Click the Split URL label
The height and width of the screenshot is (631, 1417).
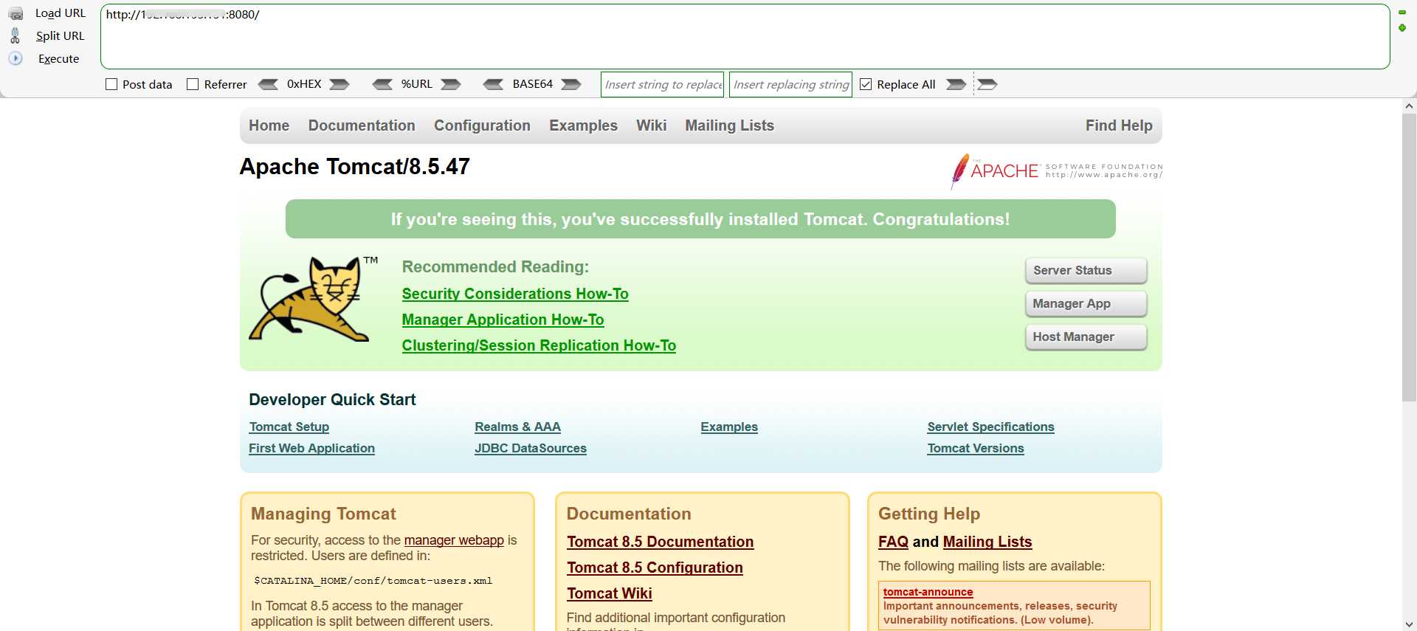tap(61, 35)
